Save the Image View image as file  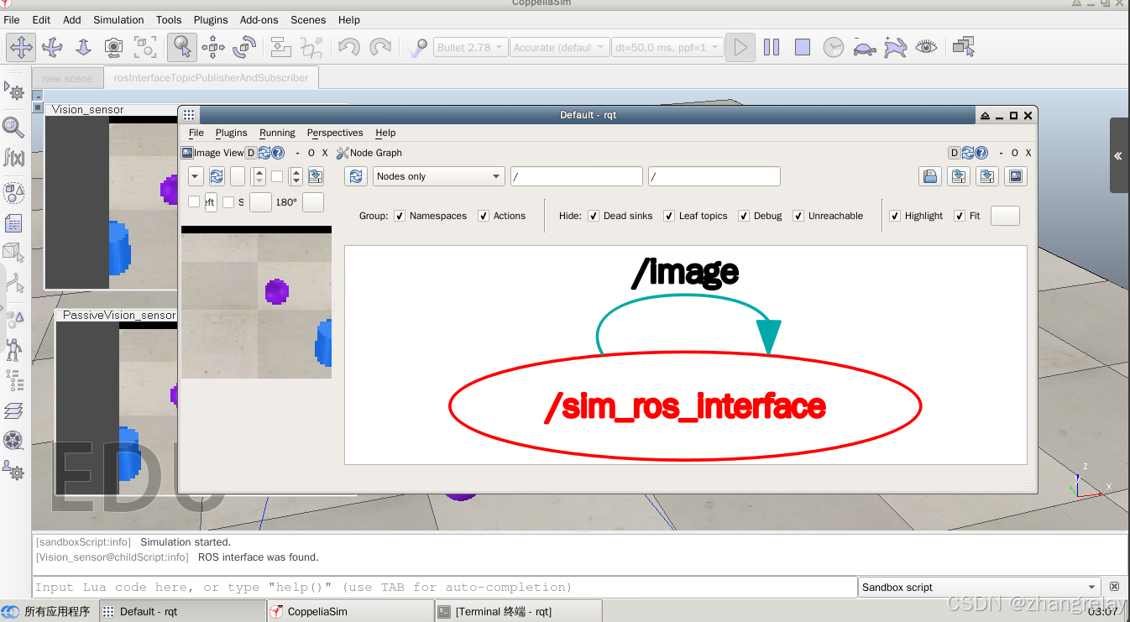click(316, 176)
